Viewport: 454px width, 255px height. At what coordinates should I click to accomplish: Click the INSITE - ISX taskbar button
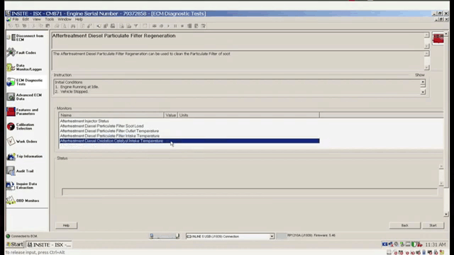[x=49, y=244]
